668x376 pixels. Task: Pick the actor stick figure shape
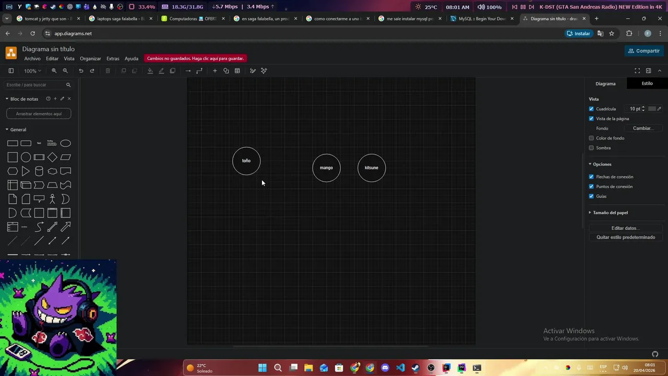pyautogui.click(x=52, y=199)
